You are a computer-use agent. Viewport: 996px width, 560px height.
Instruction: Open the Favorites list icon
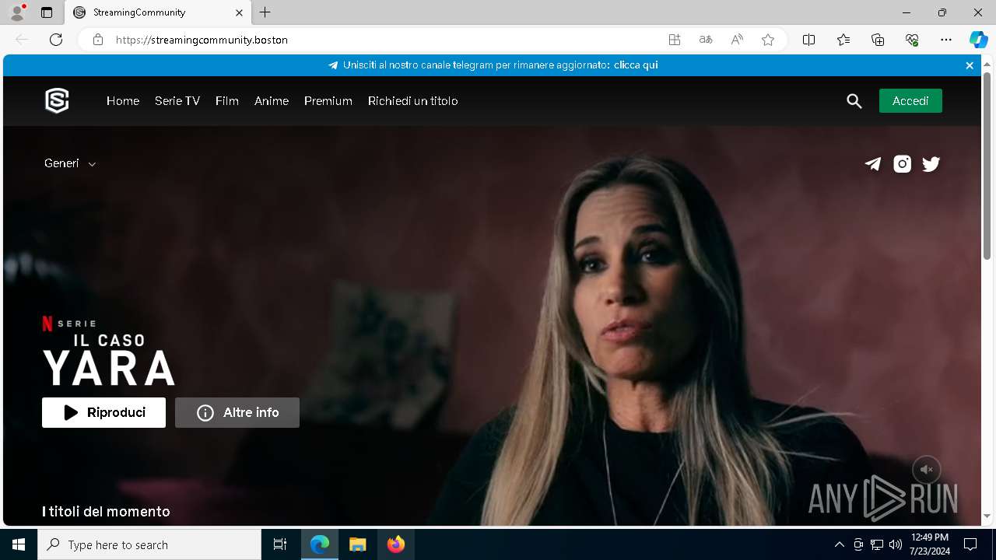click(x=843, y=40)
